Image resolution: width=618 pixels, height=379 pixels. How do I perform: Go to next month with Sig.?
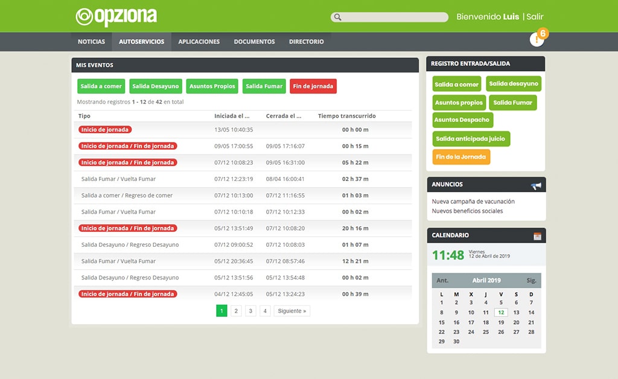click(531, 281)
